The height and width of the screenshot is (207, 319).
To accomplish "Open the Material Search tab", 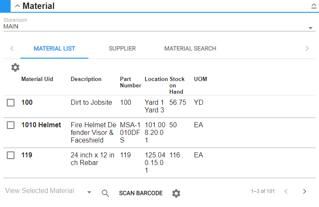I will [190, 48].
